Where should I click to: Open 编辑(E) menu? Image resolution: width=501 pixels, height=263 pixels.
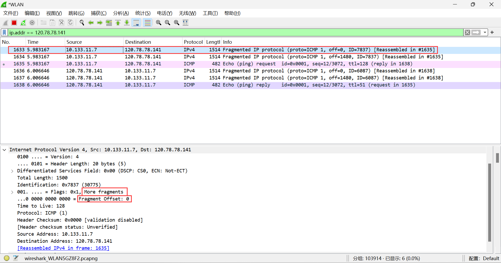pyautogui.click(x=32, y=13)
